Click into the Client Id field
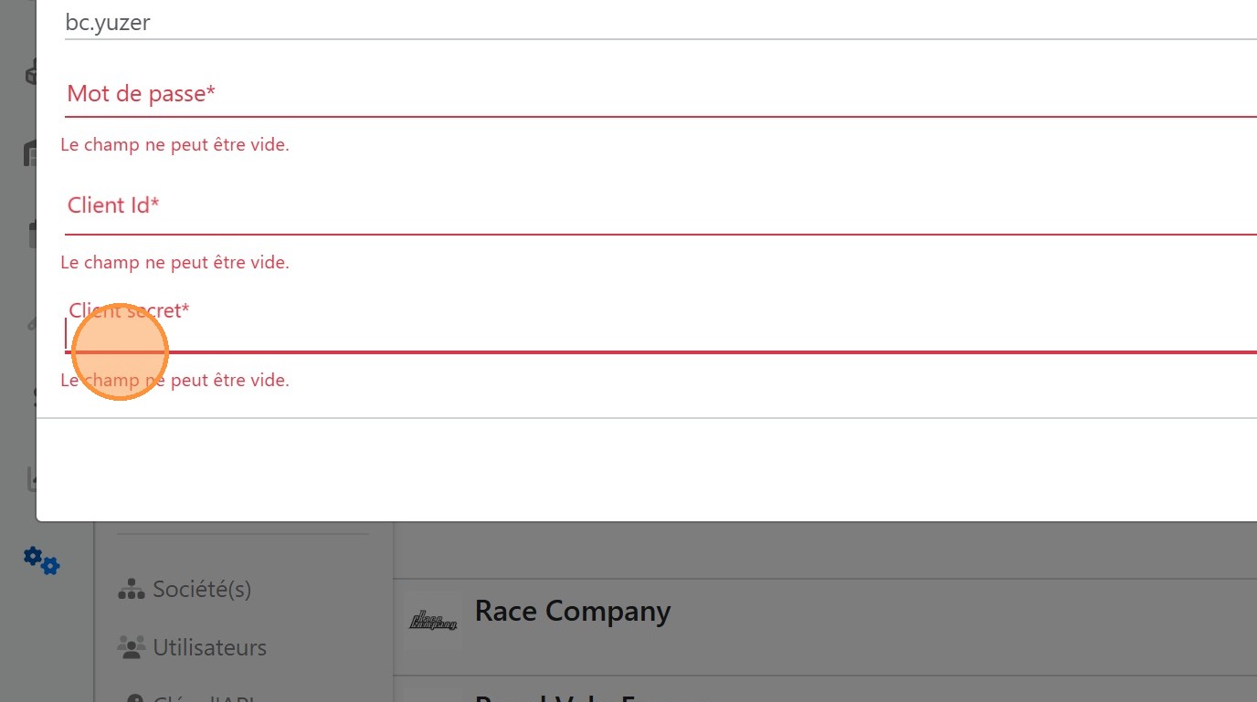 click(x=639, y=206)
